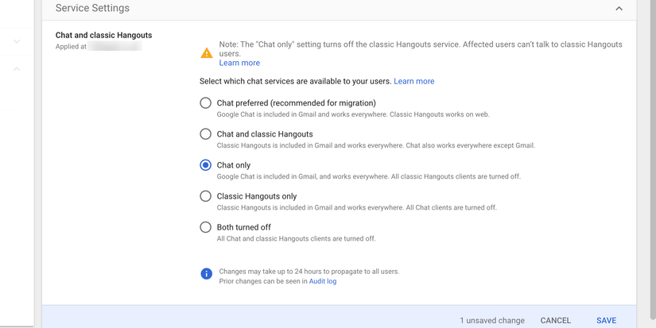Click the SAVE button

pos(606,321)
